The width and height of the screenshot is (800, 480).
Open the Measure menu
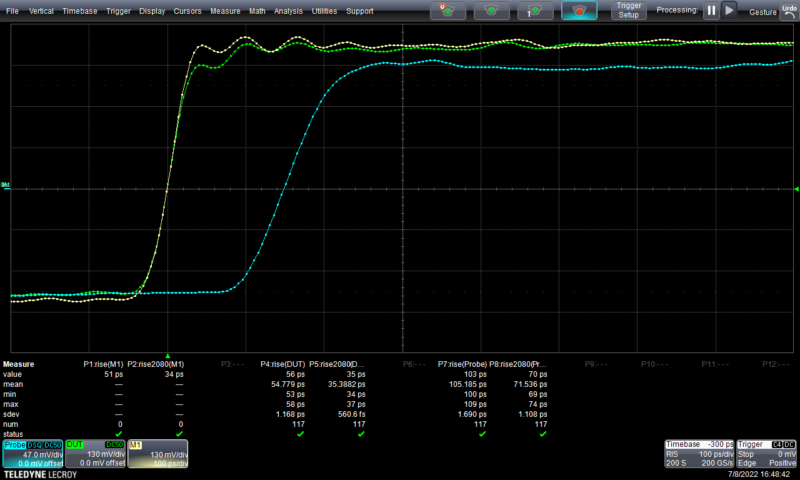tap(225, 11)
